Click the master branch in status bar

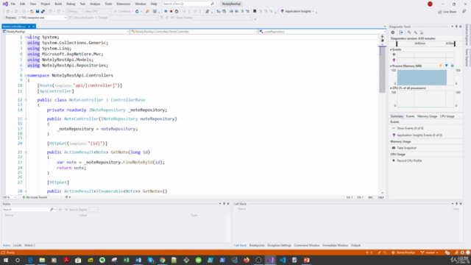pyautogui.click(x=430, y=252)
